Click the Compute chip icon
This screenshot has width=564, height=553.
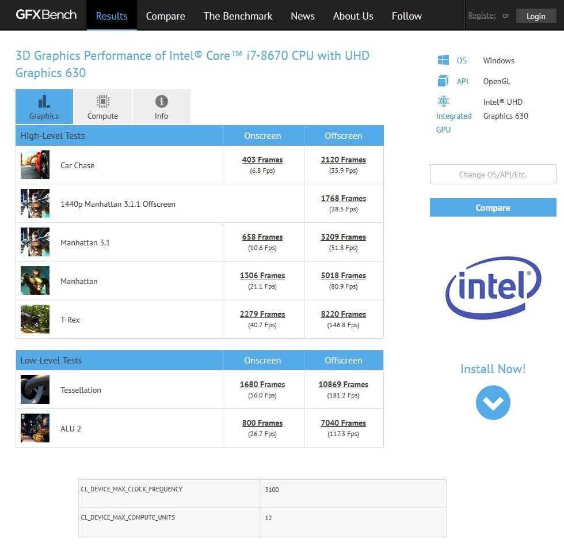(x=103, y=101)
